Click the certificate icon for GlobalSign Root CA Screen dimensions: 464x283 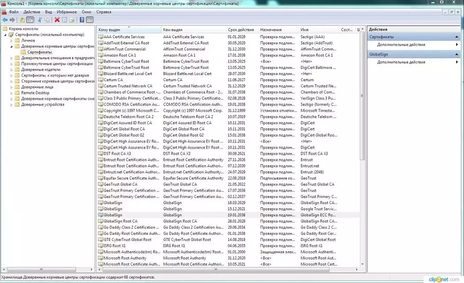(100, 221)
